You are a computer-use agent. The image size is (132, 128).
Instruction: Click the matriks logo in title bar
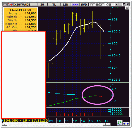101,4
